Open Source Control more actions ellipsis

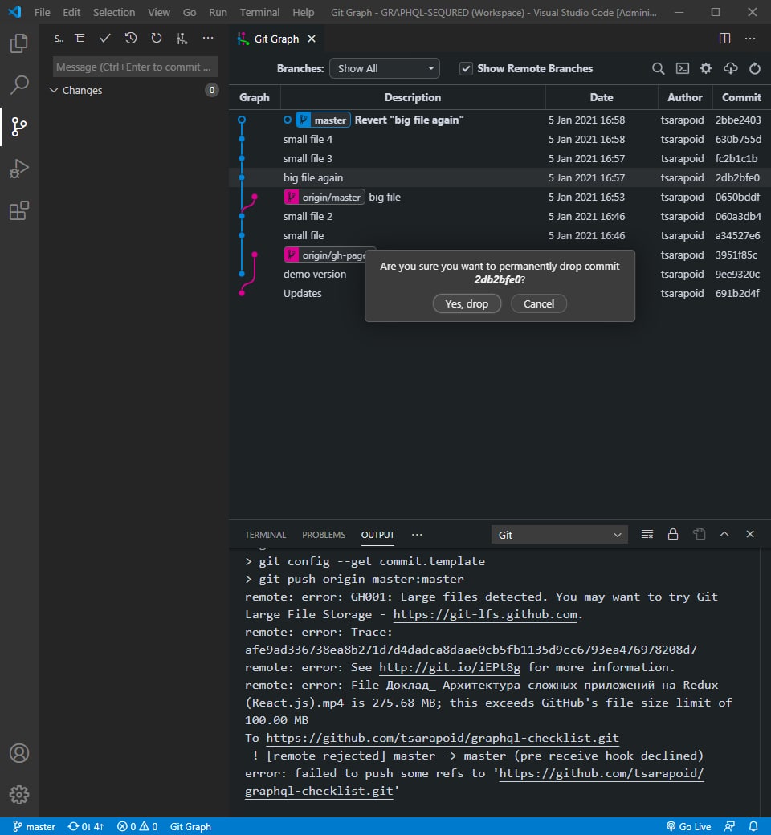click(x=208, y=39)
